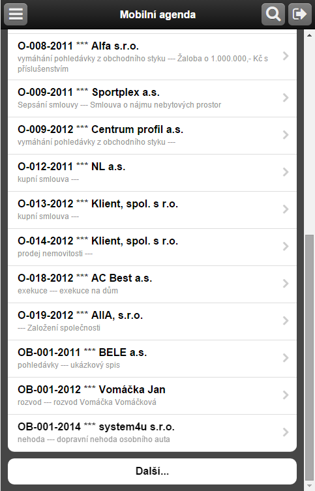
Task: Expand chevron for O-013-2012 Klient row
Action: tap(286, 209)
